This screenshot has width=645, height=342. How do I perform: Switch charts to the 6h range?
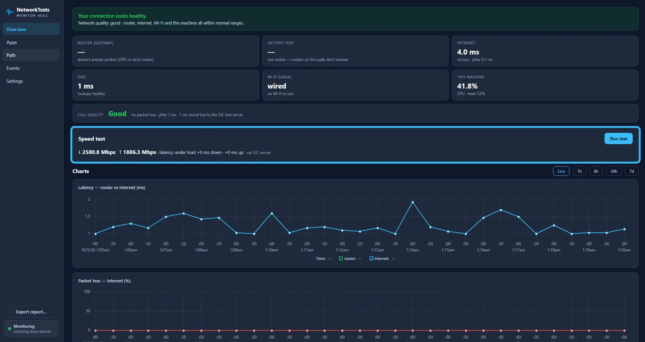(596, 171)
